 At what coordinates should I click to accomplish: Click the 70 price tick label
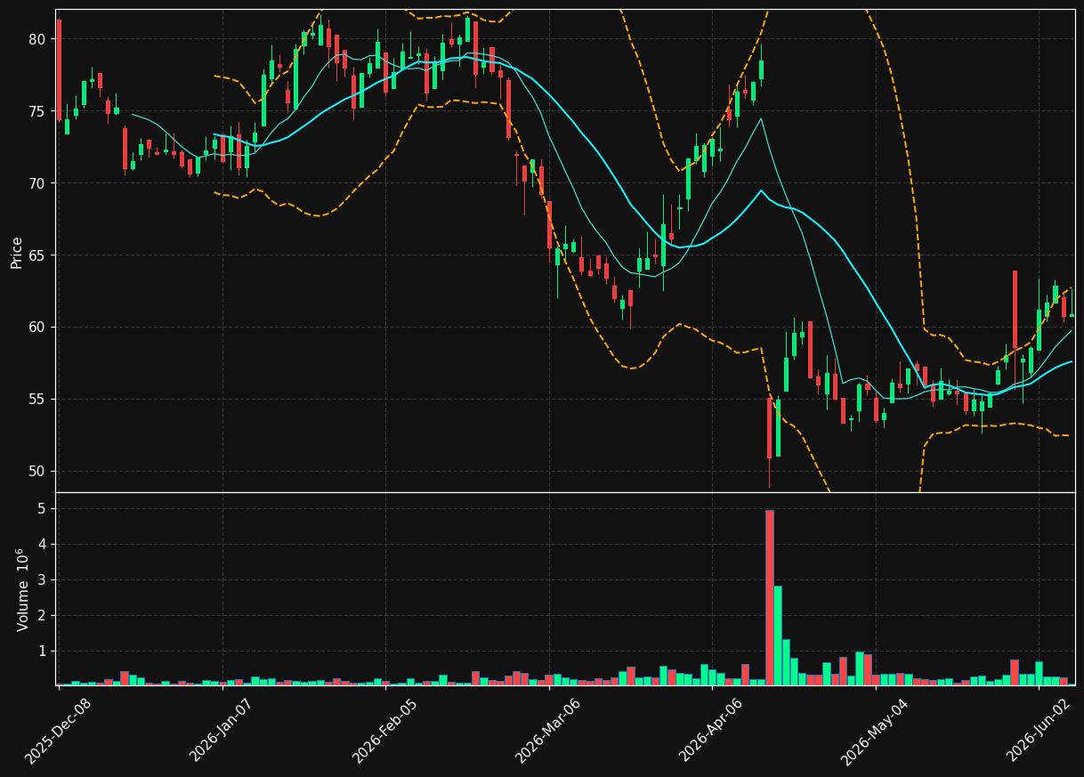[37, 183]
